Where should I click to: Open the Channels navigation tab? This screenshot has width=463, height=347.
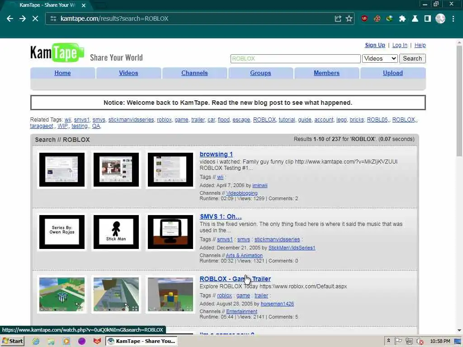pos(194,73)
